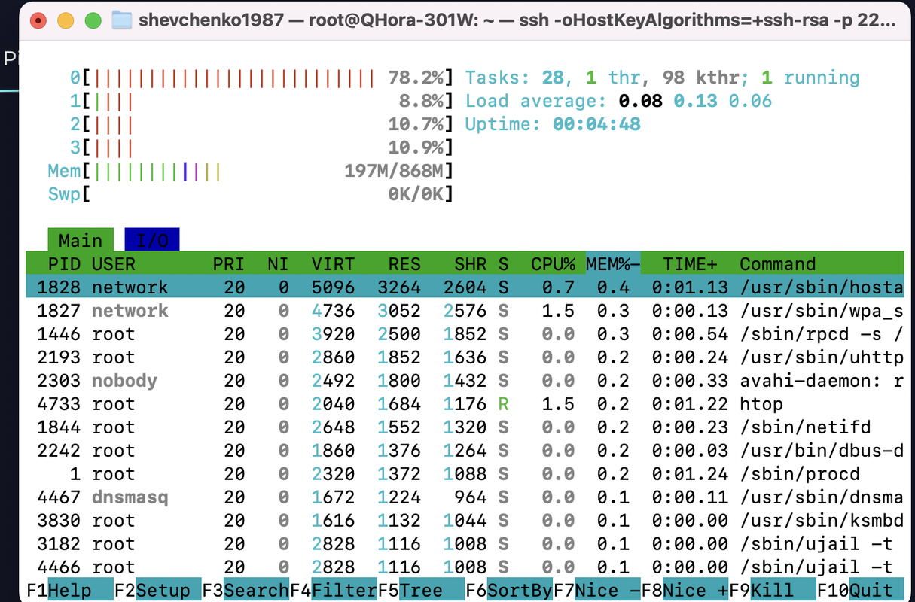Screen dimensions: 915x602
Task: Select the avahi-daemon process row
Action: point(465,380)
